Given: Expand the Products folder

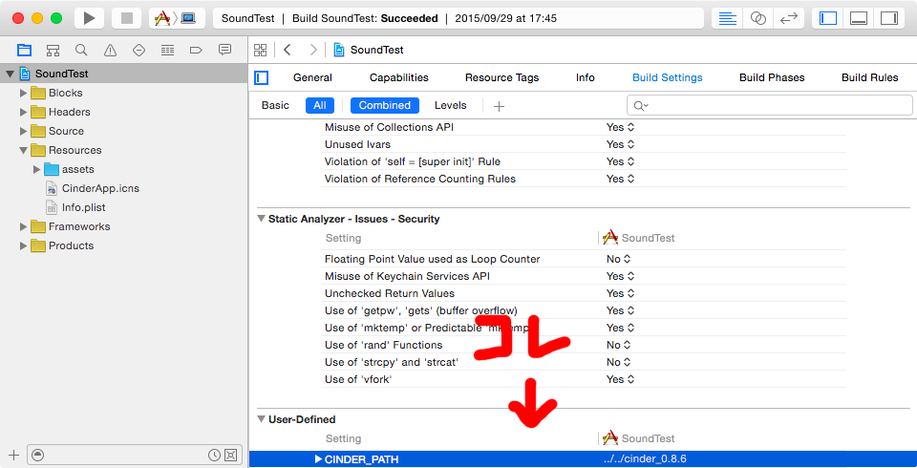Looking at the screenshot, I should pos(23,245).
